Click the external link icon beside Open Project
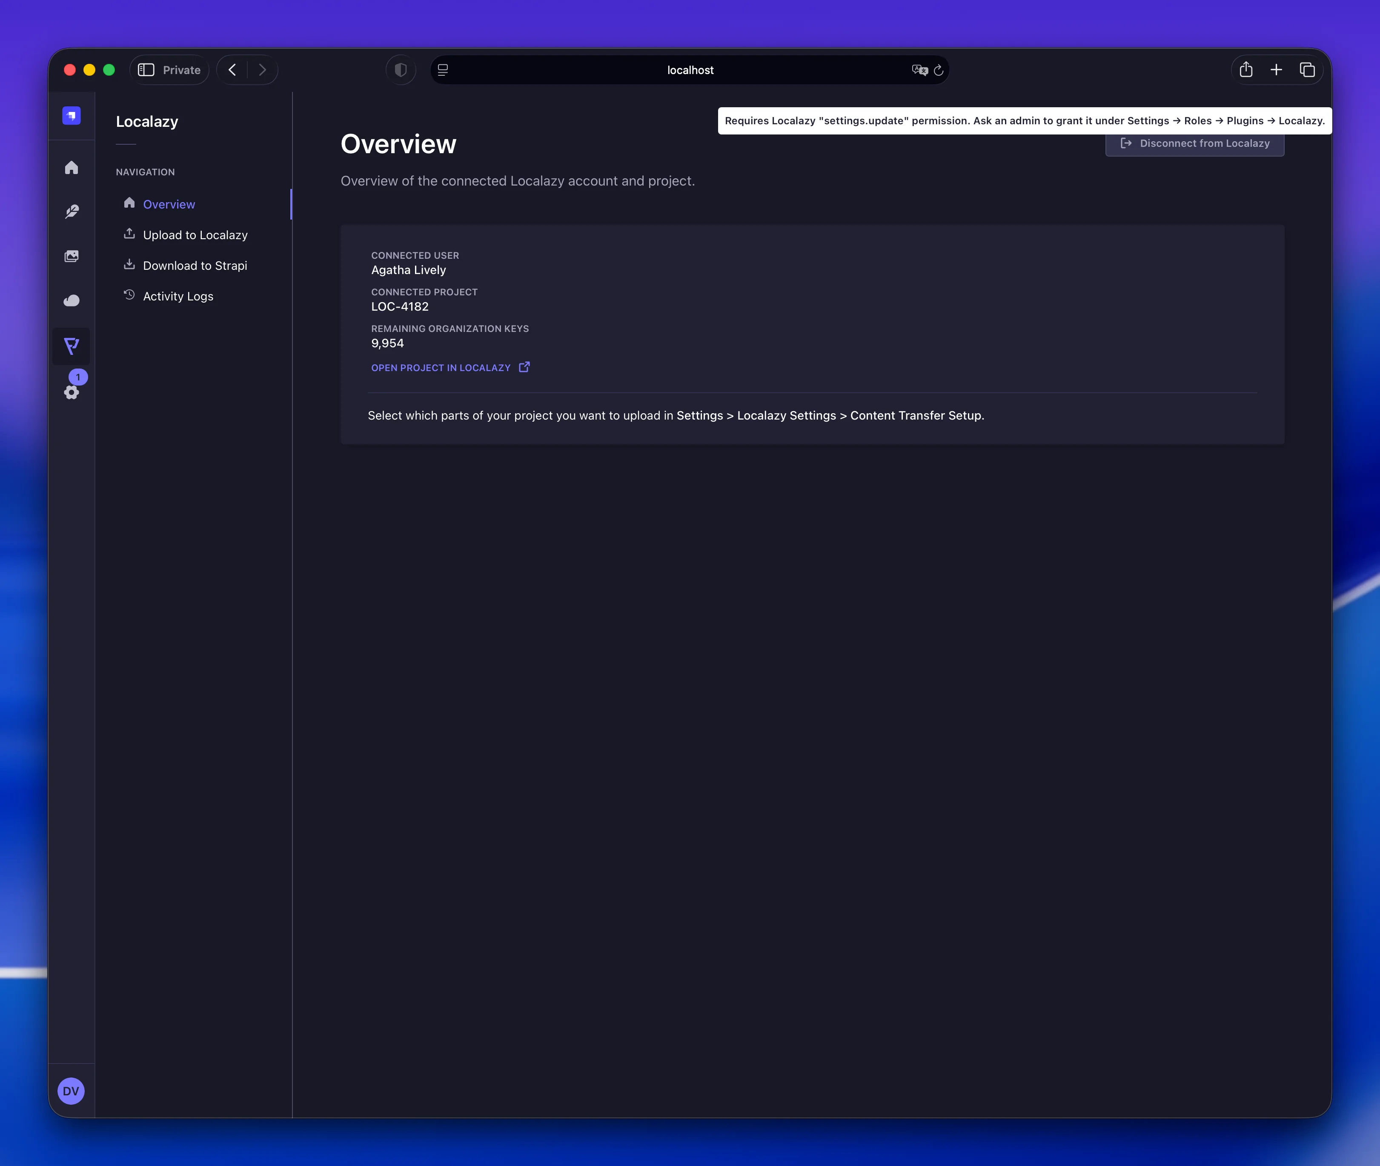Viewport: 1380px width, 1166px height. point(524,367)
